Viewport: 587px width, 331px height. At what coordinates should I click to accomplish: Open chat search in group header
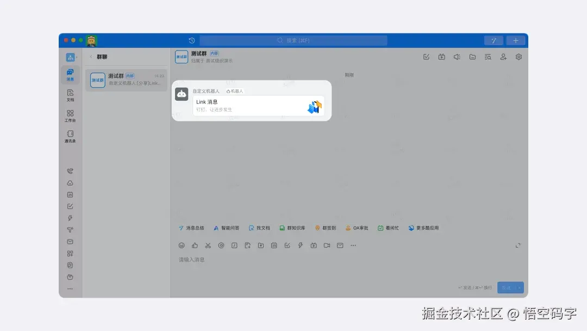click(x=488, y=57)
